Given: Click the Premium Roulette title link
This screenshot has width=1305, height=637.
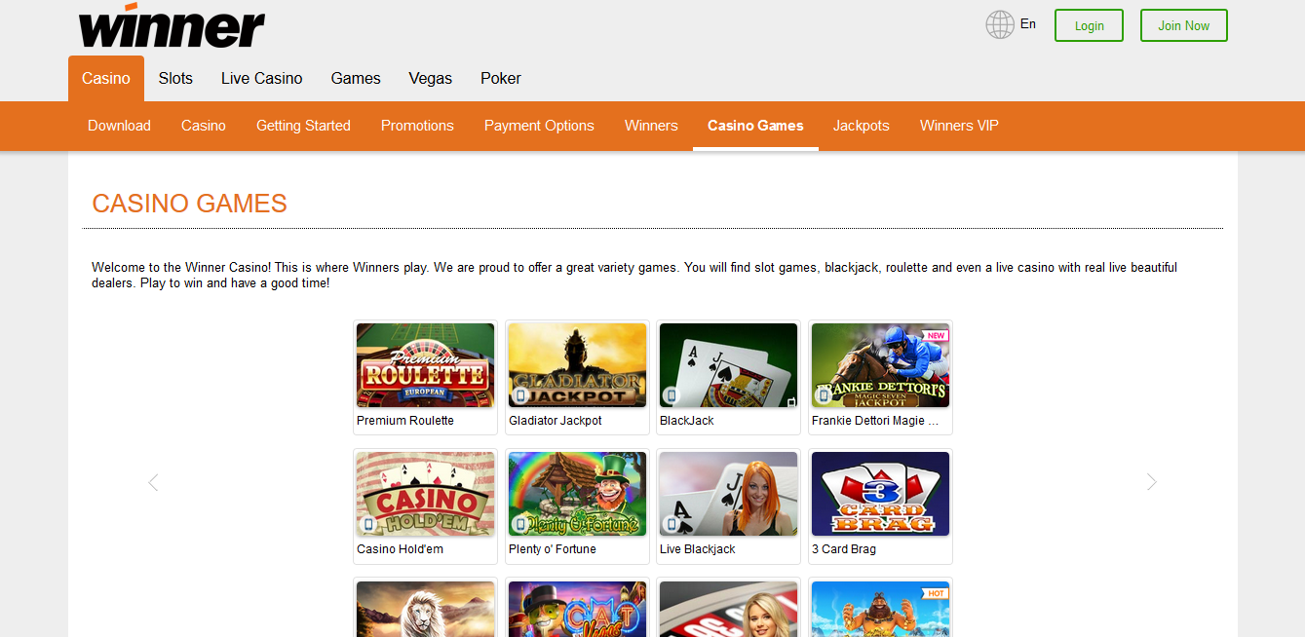Looking at the screenshot, I should click(405, 421).
